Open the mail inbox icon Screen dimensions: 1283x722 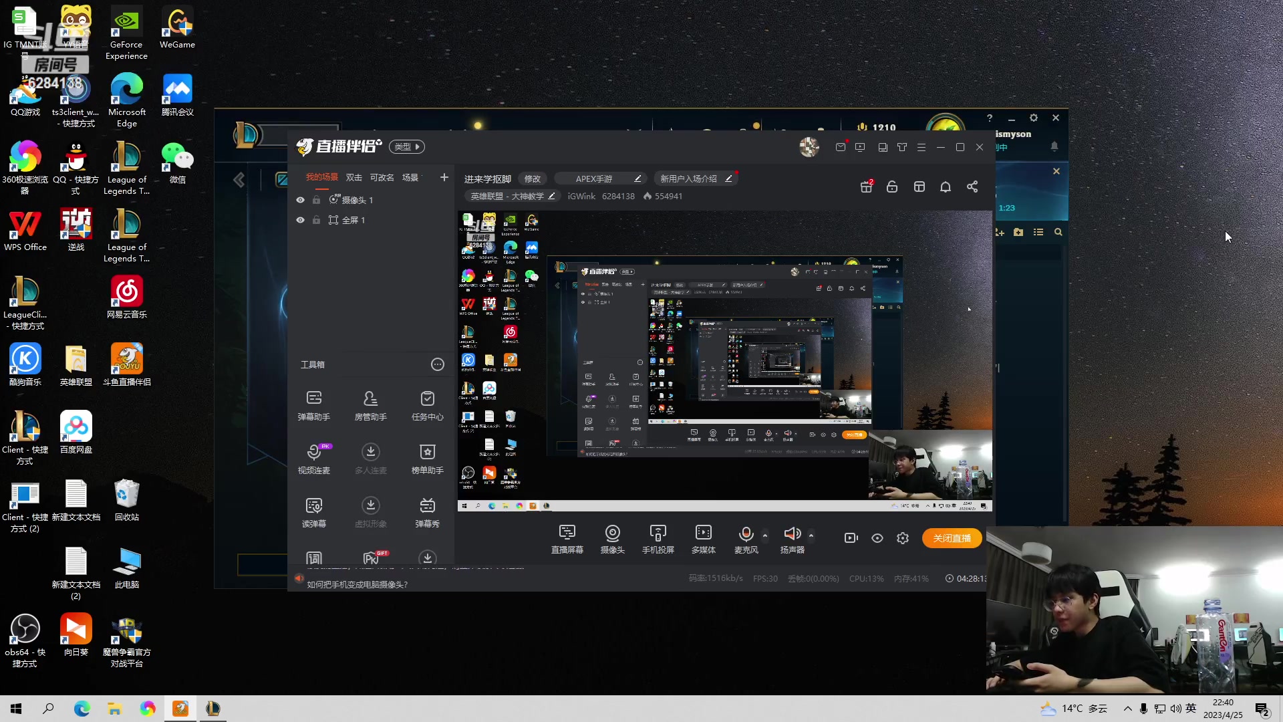pos(841,147)
